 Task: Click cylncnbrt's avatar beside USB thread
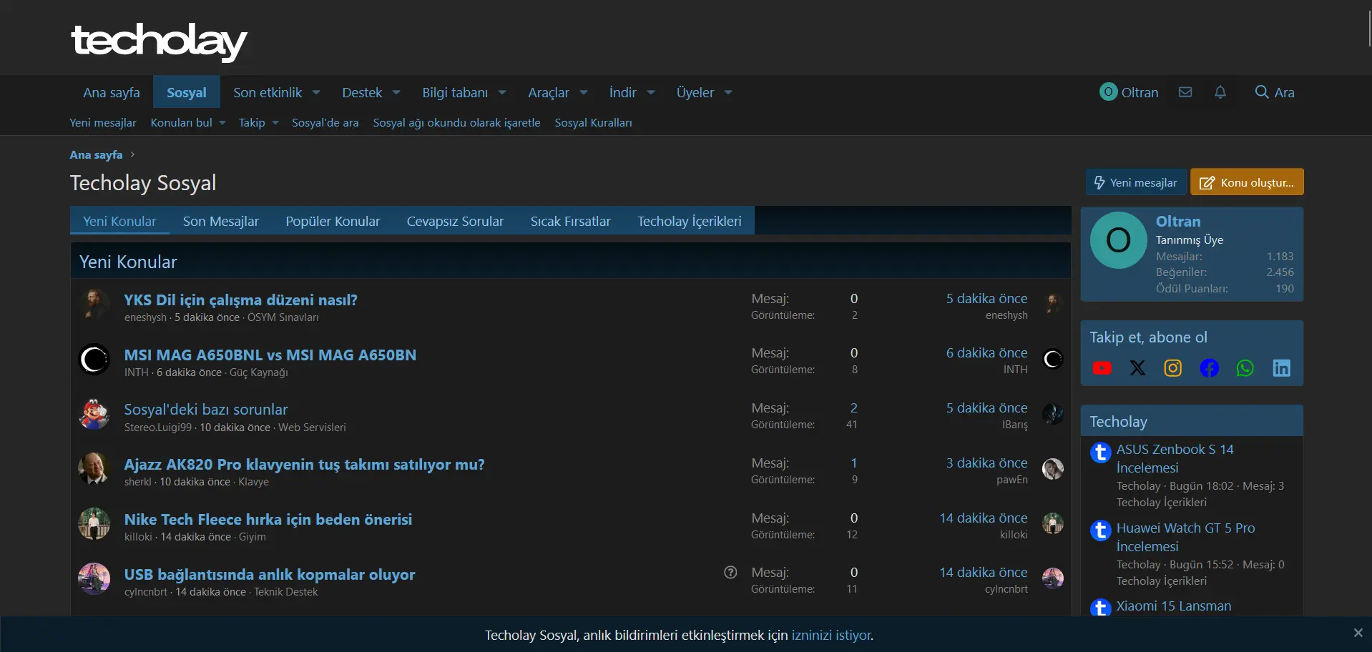94,579
